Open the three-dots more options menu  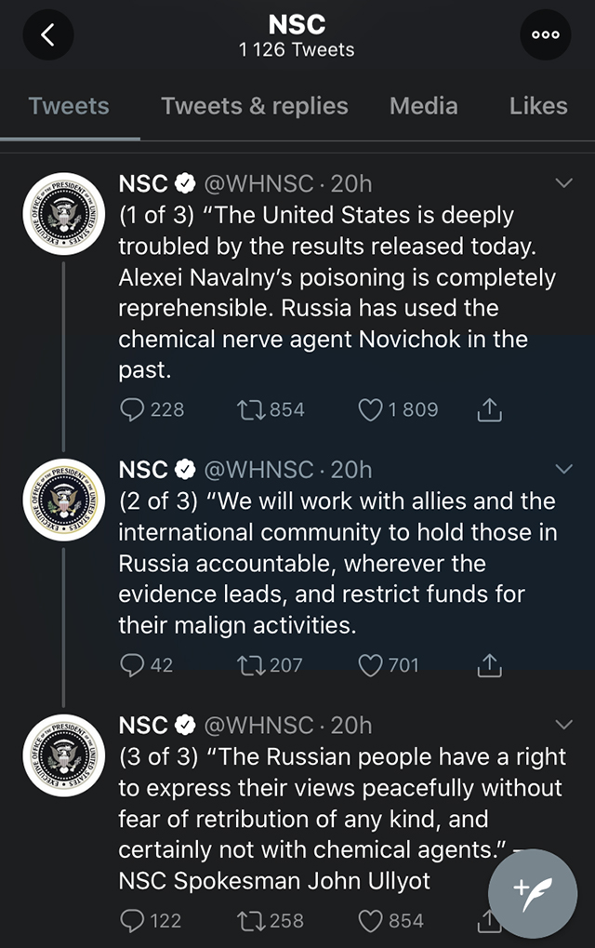pos(546,34)
